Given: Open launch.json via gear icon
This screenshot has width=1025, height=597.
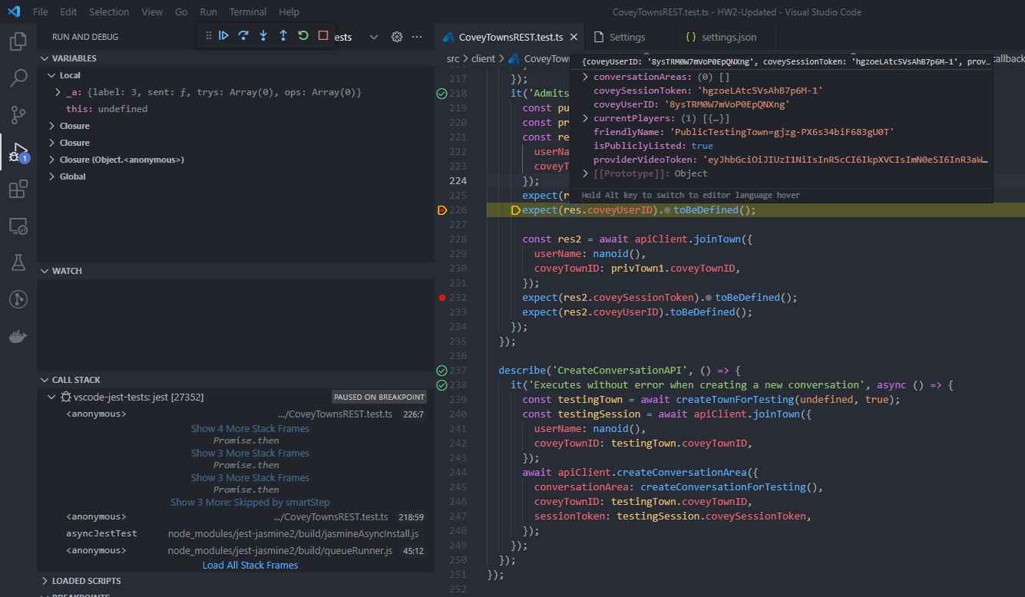Looking at the screenshot, I should (397, 37).
